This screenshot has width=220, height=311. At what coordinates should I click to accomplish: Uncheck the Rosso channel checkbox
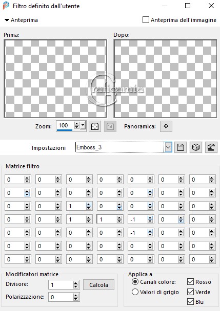[x=190, y=281]
